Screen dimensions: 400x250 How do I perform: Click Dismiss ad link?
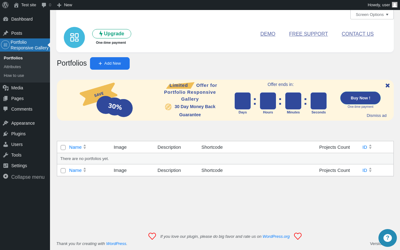(x=377, y=116)
